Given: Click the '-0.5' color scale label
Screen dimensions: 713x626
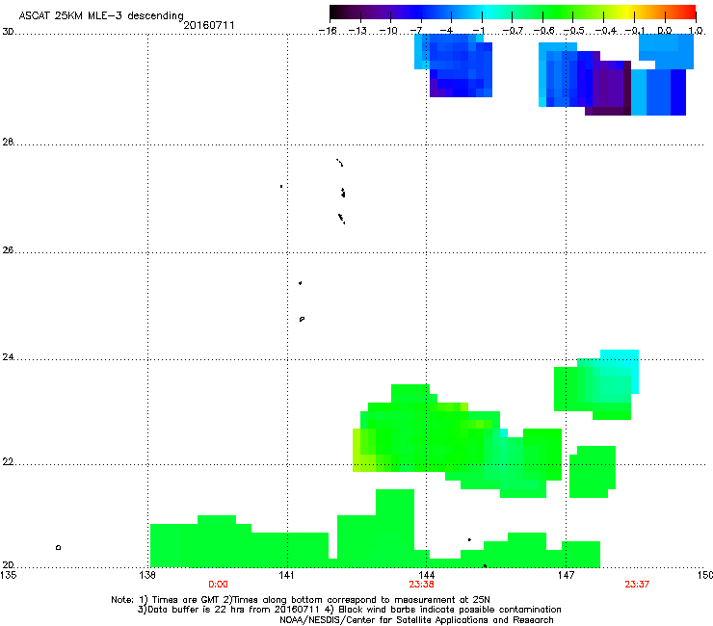Looking at the screenshot, I should tap(574, 31).
